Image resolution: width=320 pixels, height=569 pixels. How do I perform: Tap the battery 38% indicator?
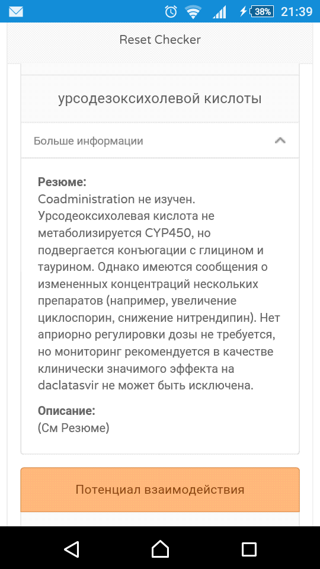click(263, 12)
